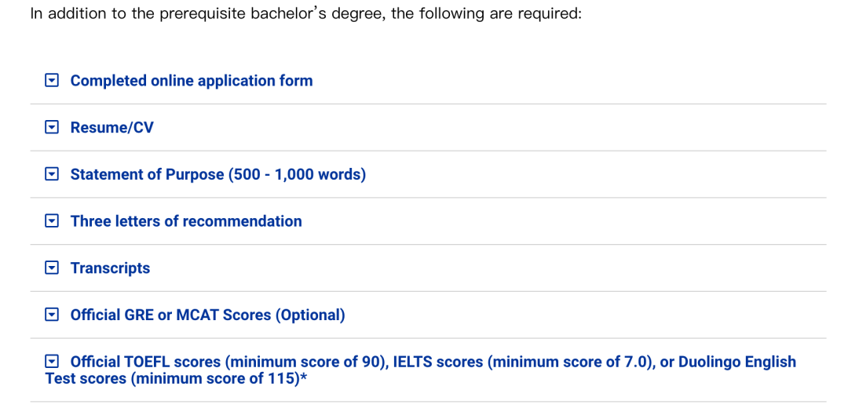Expand the Transcripts heading text
This screenshot has width=848, height=408.
[111, 268]
